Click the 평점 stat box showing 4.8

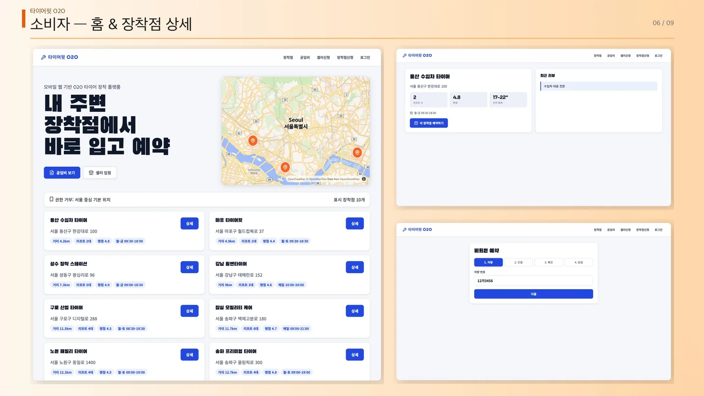click(x=468, y=99)
